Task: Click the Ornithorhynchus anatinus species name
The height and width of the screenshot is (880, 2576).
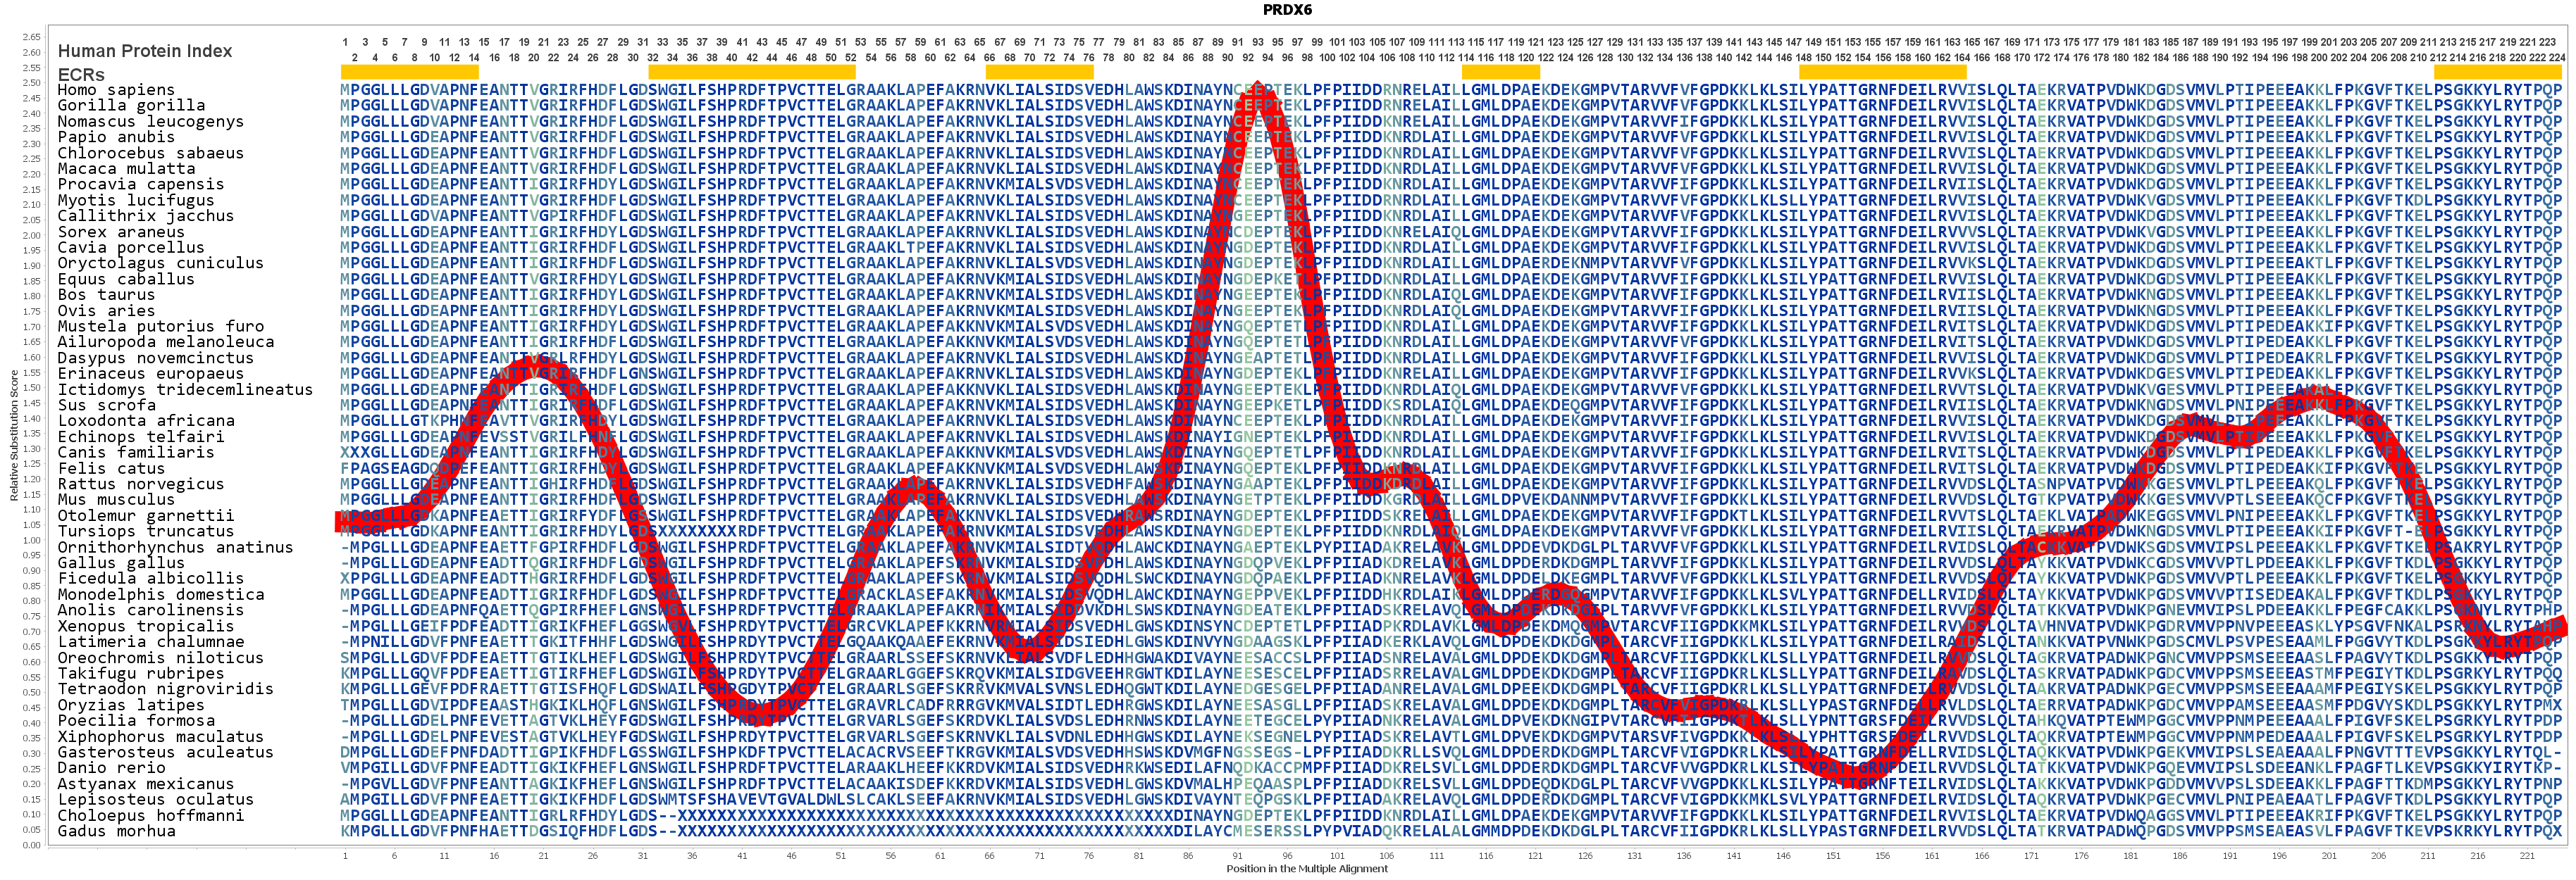Action: pos(175,548)
